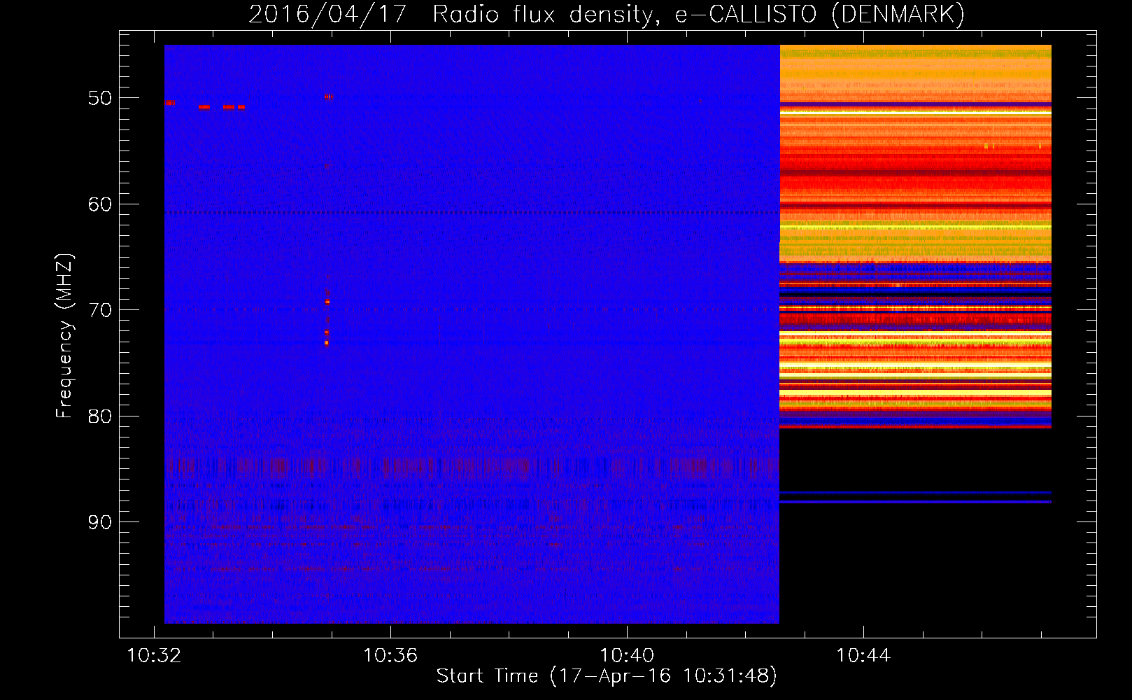This screenshot has height=700, width=1132.
Task: Click the '10:40' time tick label
Action: [627, 655]
